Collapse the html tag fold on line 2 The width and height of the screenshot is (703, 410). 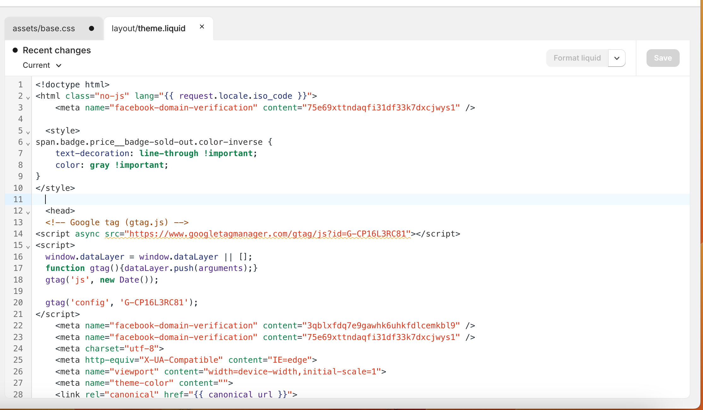click(28, 98)
